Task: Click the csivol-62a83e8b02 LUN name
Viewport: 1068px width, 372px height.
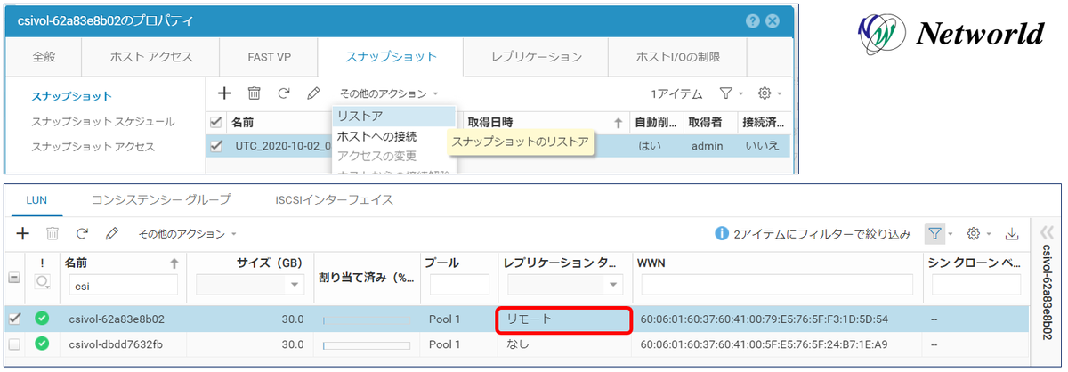Action: 116,319
